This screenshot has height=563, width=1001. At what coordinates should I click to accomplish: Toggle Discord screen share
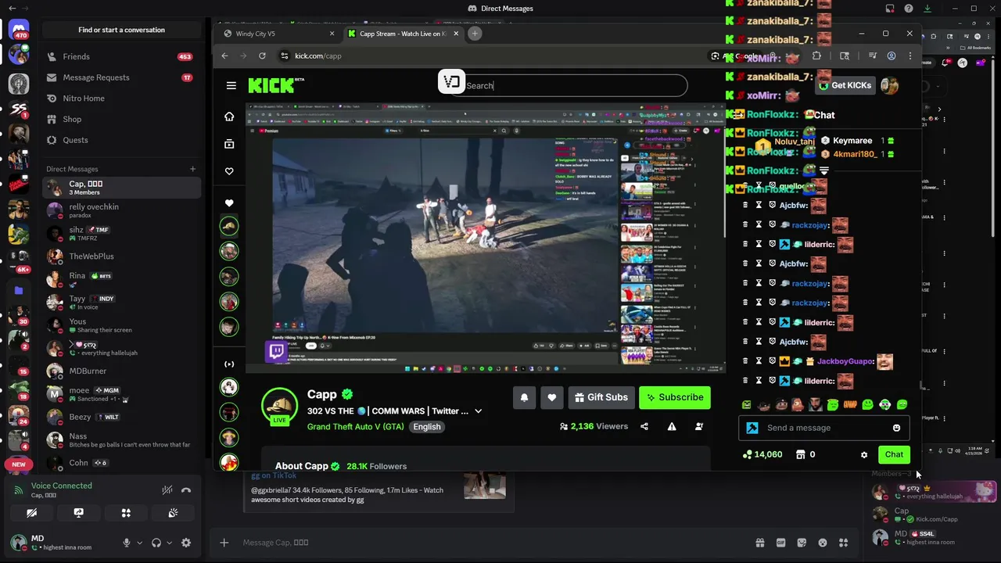(78, 513)
